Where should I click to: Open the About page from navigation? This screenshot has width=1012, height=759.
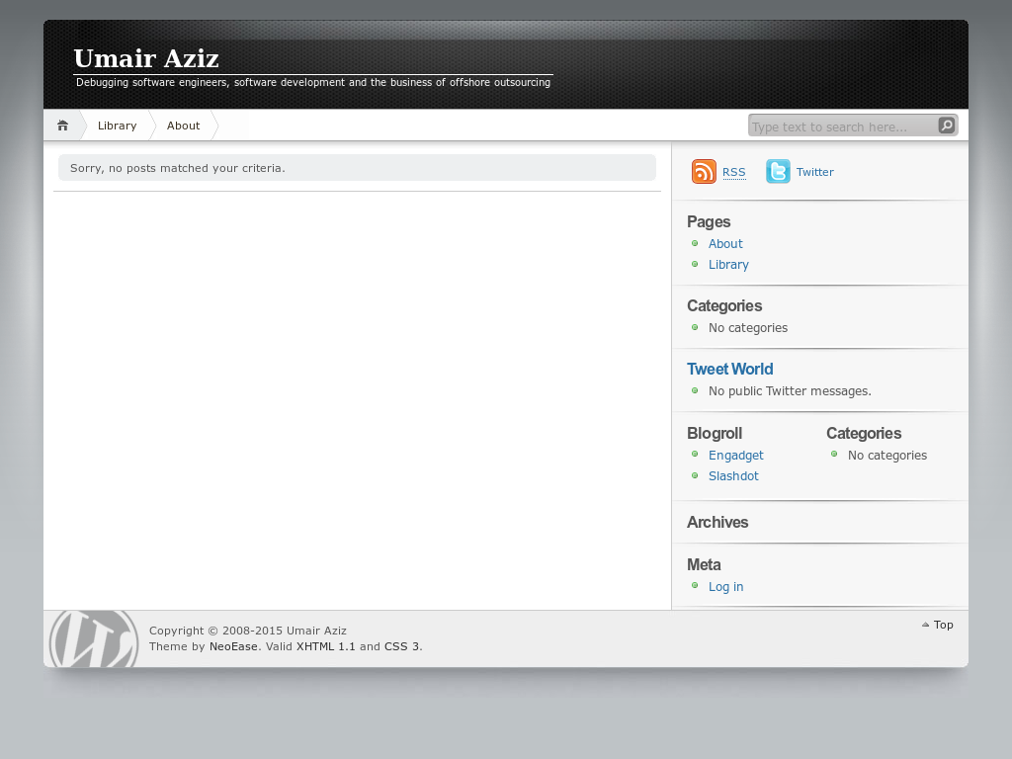183,126
